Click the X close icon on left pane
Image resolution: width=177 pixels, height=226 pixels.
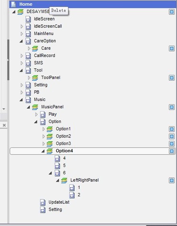pyautogui.click(x=4, y=125)
